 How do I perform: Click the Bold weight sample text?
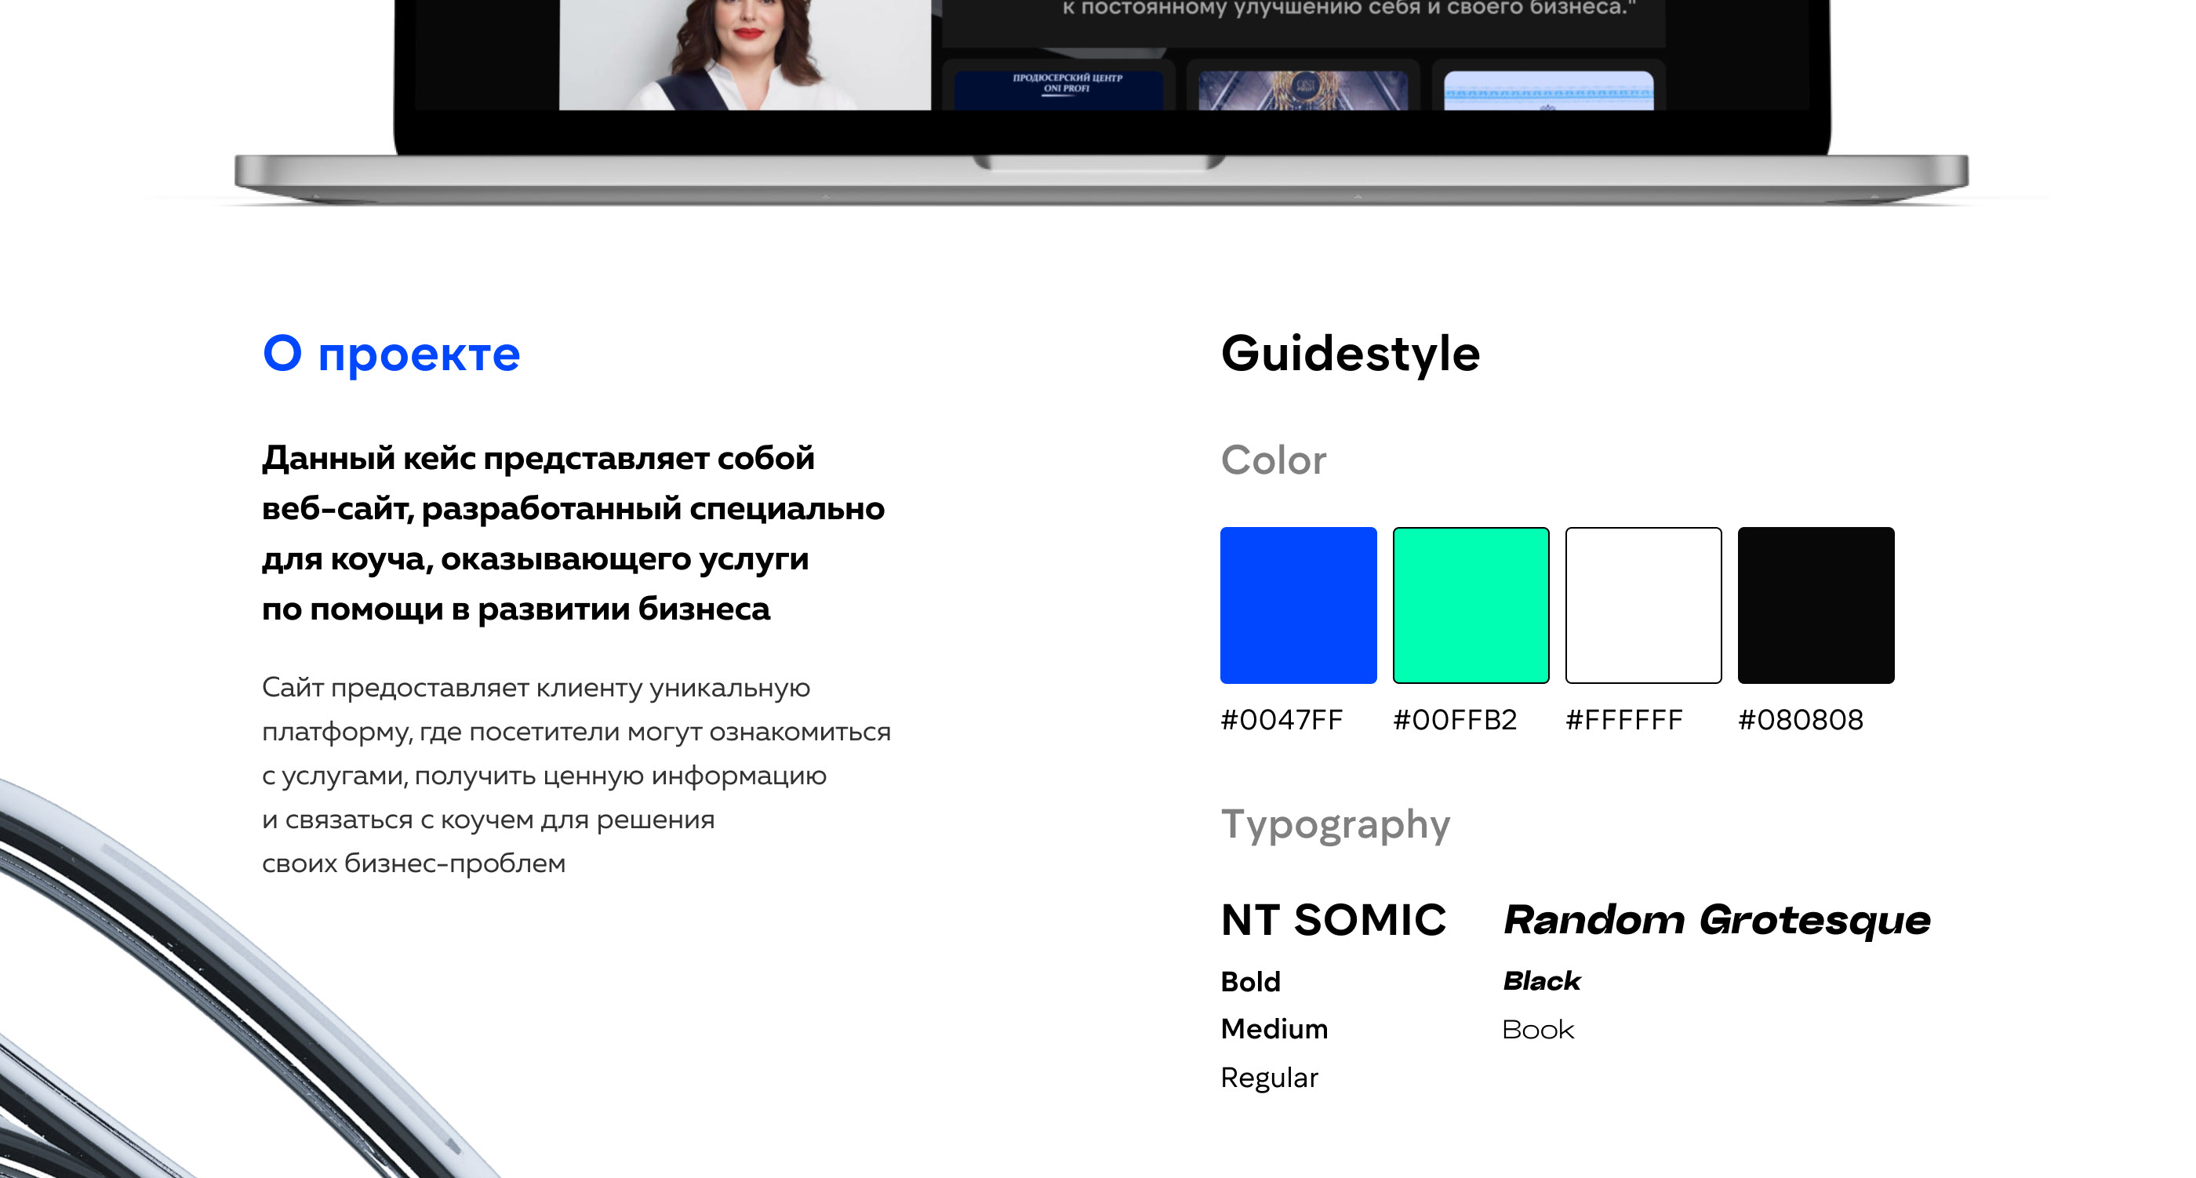[x=1249, y=982]
